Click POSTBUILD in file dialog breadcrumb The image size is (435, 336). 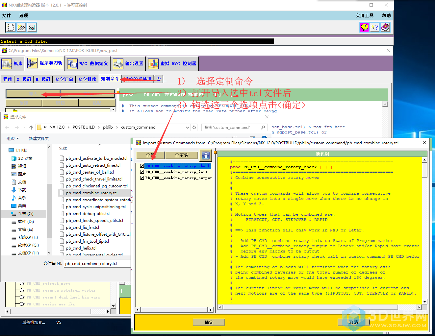point(84,127)
